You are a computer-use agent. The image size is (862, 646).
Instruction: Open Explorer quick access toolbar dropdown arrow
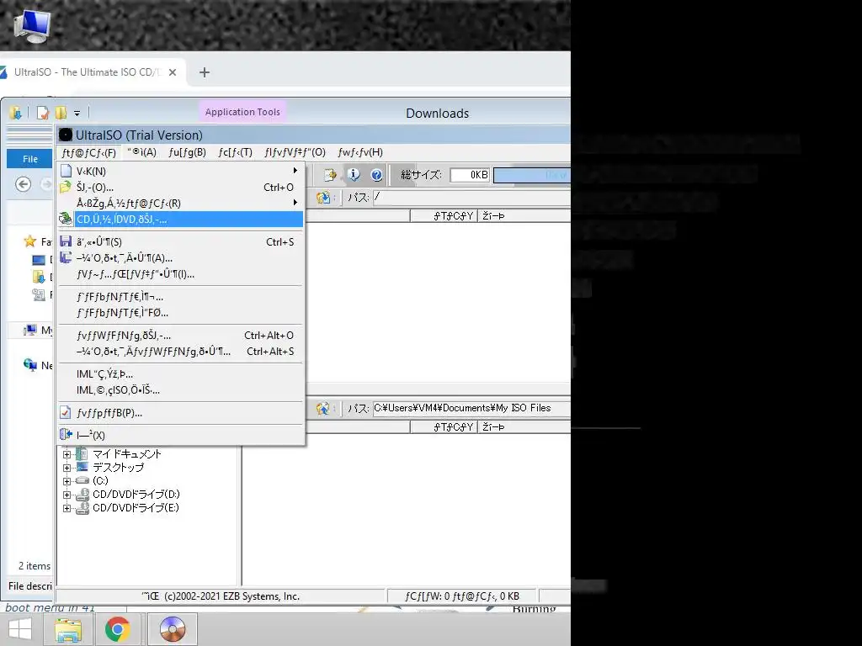coord(77,114)
